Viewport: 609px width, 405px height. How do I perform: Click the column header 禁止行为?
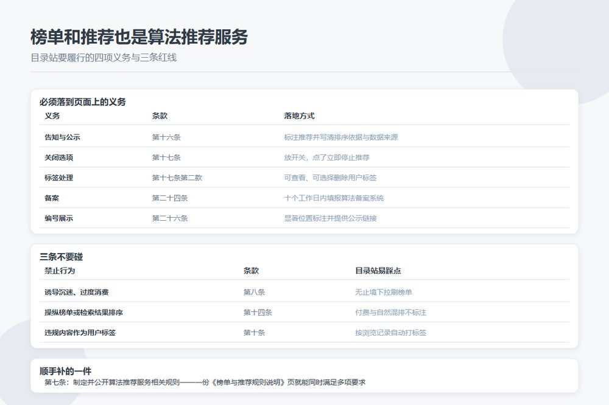[60, 271]
